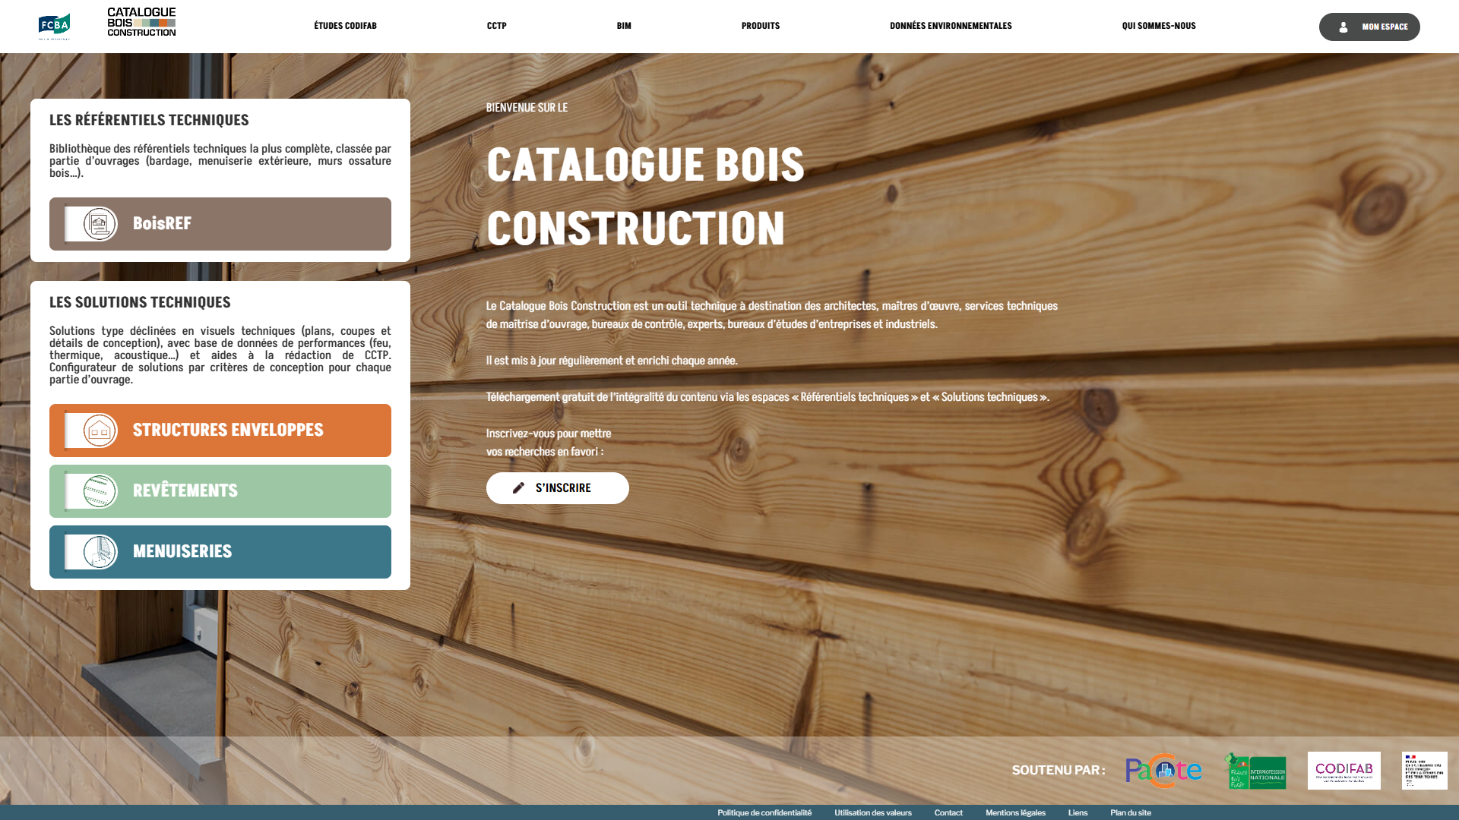Click the 'Bienvenue sur le' text
This screenshot has height=820, width=1459.
tap(527, 108)
